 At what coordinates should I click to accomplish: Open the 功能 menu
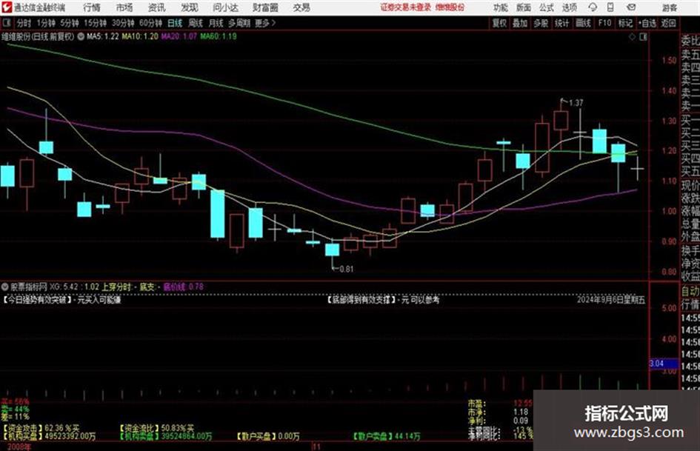click(x=501, y=7)
